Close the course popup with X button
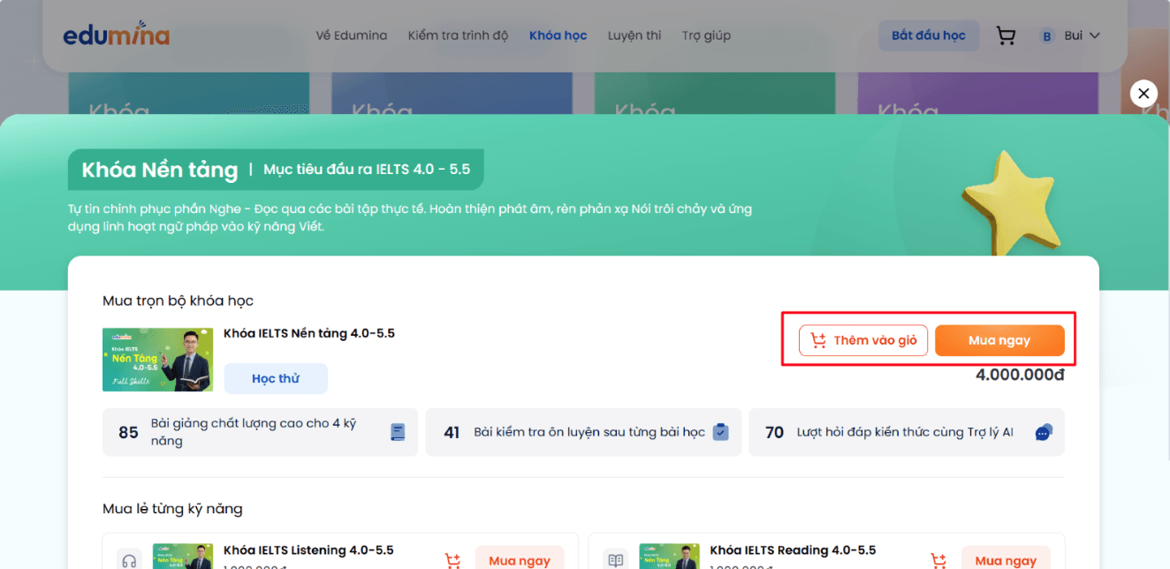1170x569 pixels. (1143, 94)
